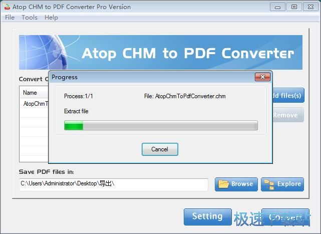Open the Help menu

tap(51, 18)
